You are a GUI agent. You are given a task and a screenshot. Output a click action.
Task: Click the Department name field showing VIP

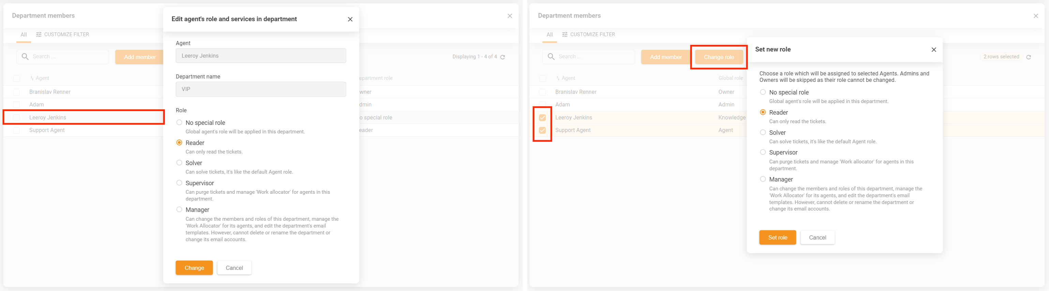(x=260, y=89)
